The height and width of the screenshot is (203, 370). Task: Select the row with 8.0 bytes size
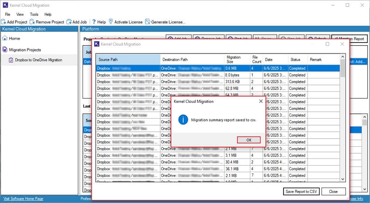point(218,75)
